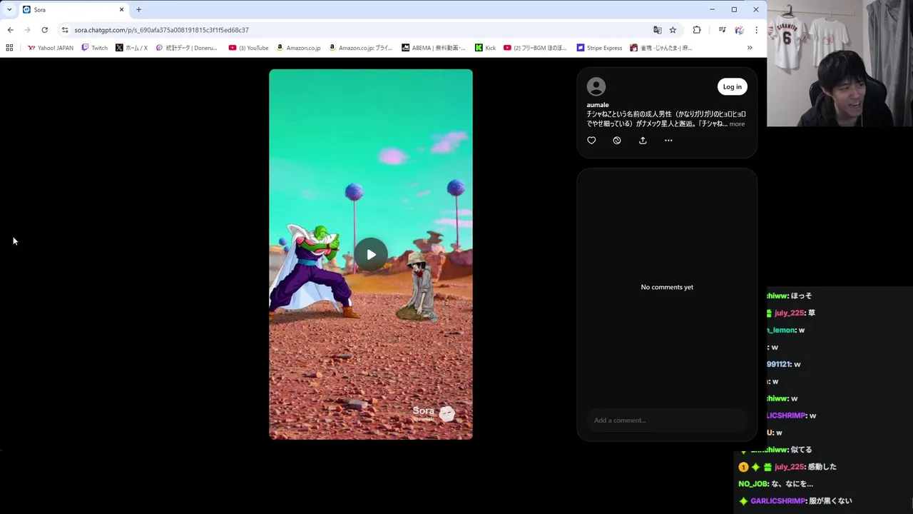This screenshot has height=514, width=913.
Task: Open the translate page icon
Action: 657,30
